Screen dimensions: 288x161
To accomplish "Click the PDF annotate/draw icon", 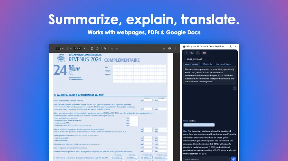I will pyautogui.click(x=105, y=49).
